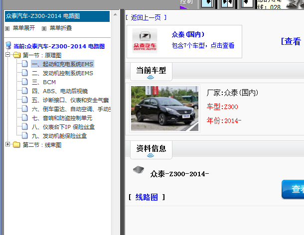Click page icon of 八、仪表台下IP 保险丝盒
Image resolution: width=304 pixels, height=235 pixels.
[25, 126]
